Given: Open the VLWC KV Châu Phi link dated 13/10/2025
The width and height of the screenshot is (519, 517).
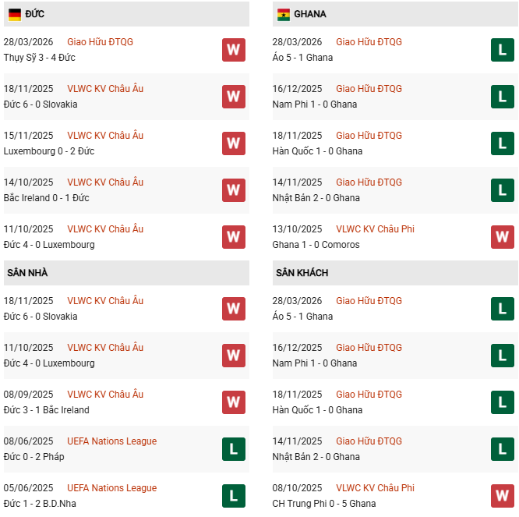Looking at the screenshot, I should [374, 229].
